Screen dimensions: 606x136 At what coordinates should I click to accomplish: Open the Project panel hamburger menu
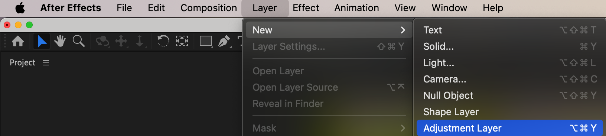tap(46, 63)
